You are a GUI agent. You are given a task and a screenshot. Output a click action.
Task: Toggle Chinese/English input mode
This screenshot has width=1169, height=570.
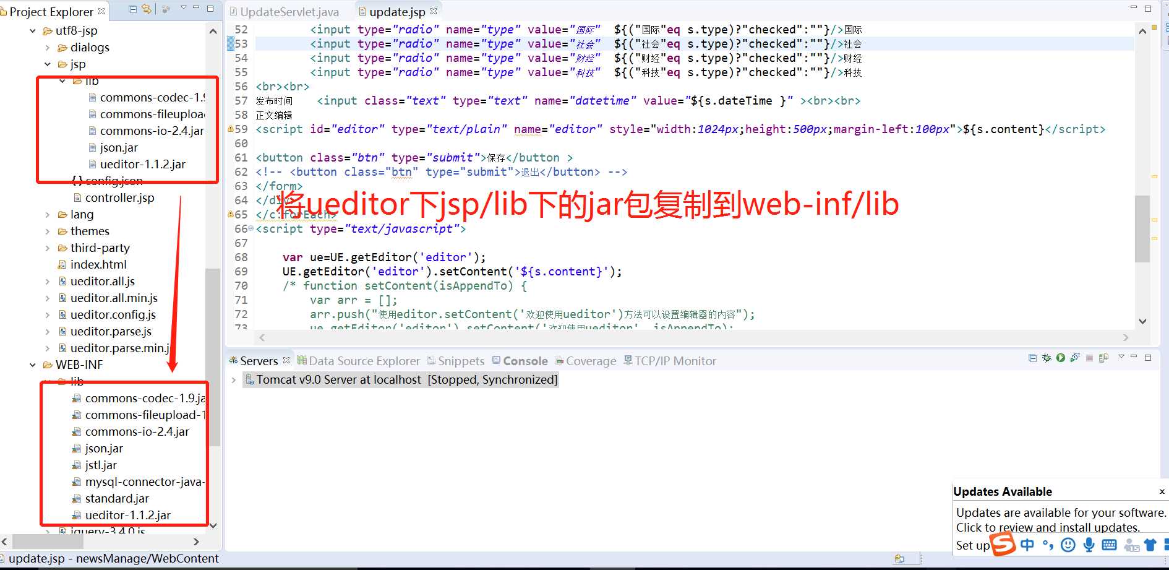(x=1027, y=545)
